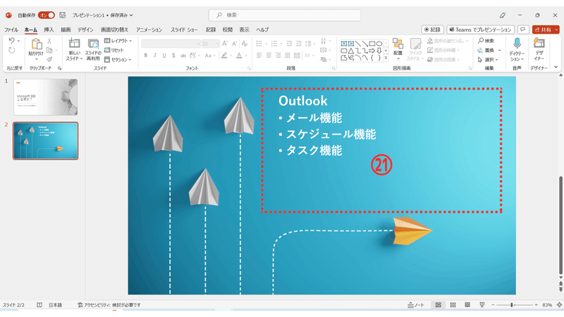Open the File (ファイル) tab

(x=11, y=30)
